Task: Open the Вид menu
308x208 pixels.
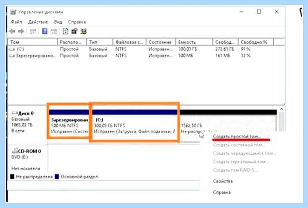Action: pyautogui.click(x=58, y=22)
